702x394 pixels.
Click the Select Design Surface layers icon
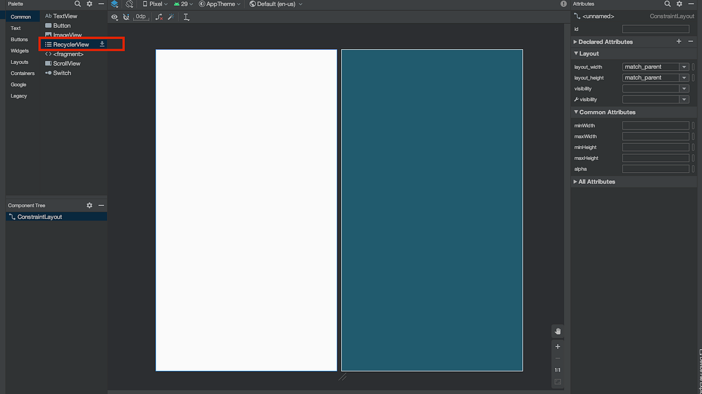coord(115,4)
